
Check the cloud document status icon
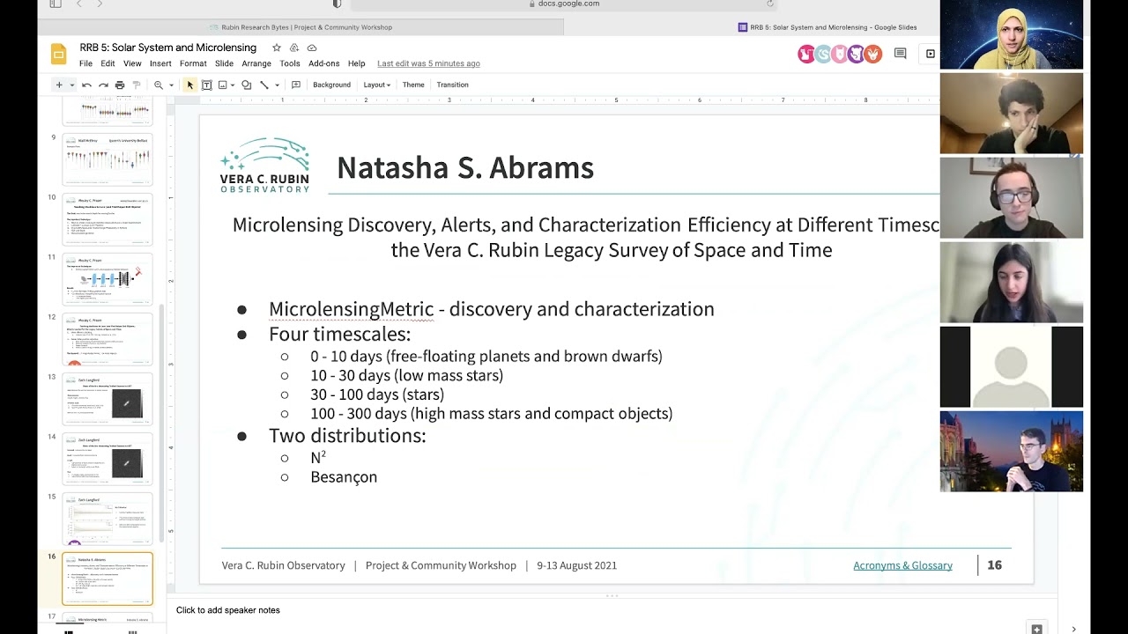click(x=312, y=48)
